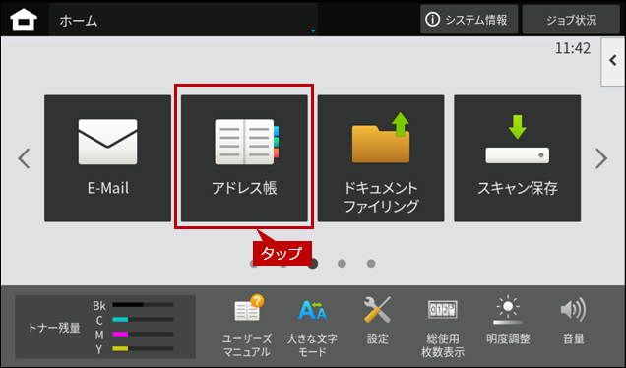The height and width of the screenshot is (368, 626).
Task: Go to previous page with left chevron
Action: point(24,158)
